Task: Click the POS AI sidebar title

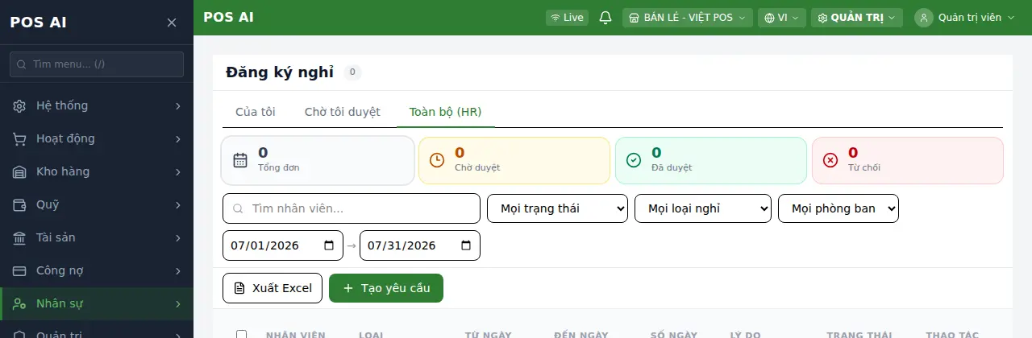Action: click(39, 23)
